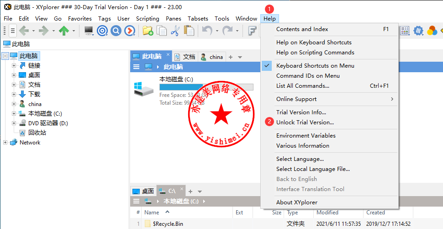Open the Views grid toolbar icon
Image resolution: width=443 pixels, height=229 pixels.
[x=405, y=31]
